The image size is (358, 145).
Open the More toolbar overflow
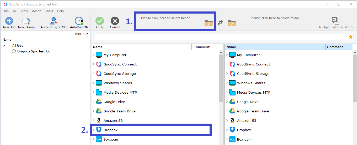[x=82, y=34]
